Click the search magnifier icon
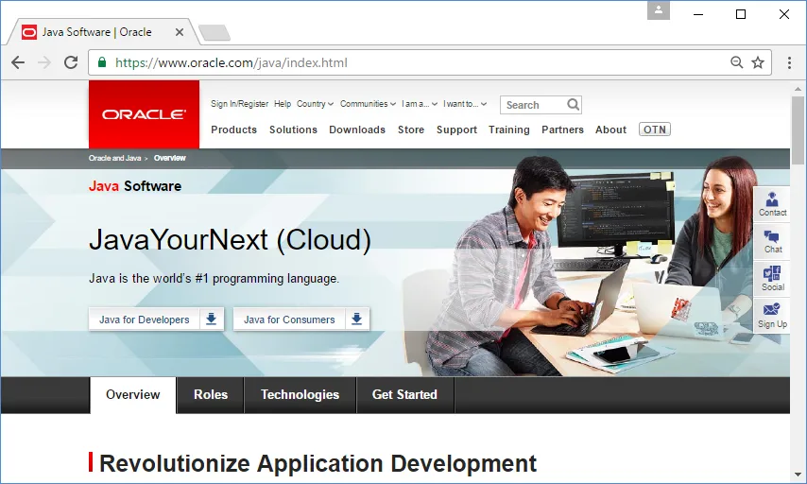Viewport: 807px width, 484px height. (x=573, y=105)
